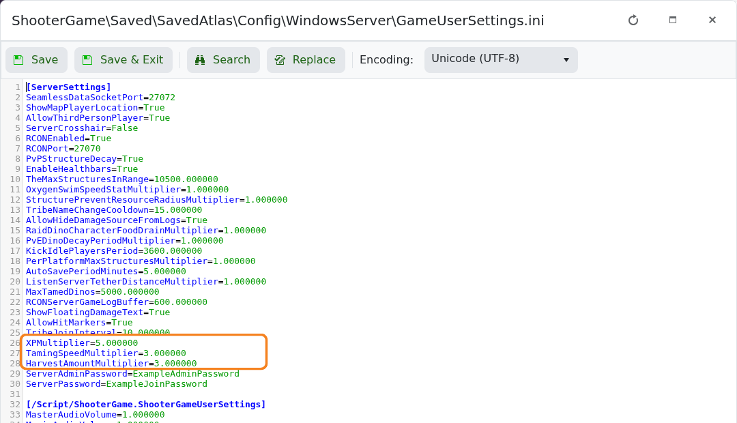Click the reload file icon
Viewport: 737px width, 423px height.
click(633, 20)
